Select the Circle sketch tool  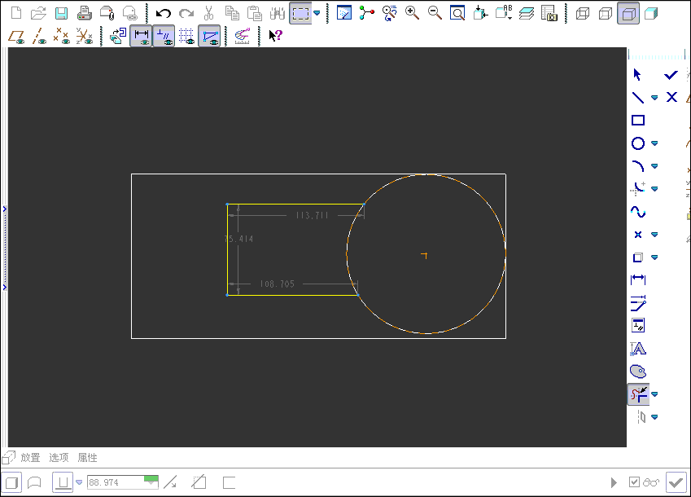coord(638,143)
